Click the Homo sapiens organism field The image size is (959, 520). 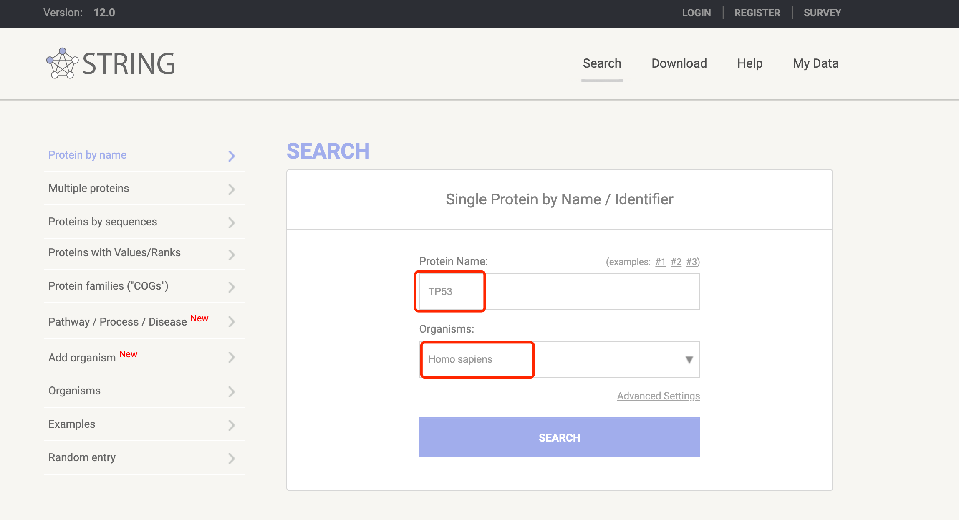click(x=559, y=359)
